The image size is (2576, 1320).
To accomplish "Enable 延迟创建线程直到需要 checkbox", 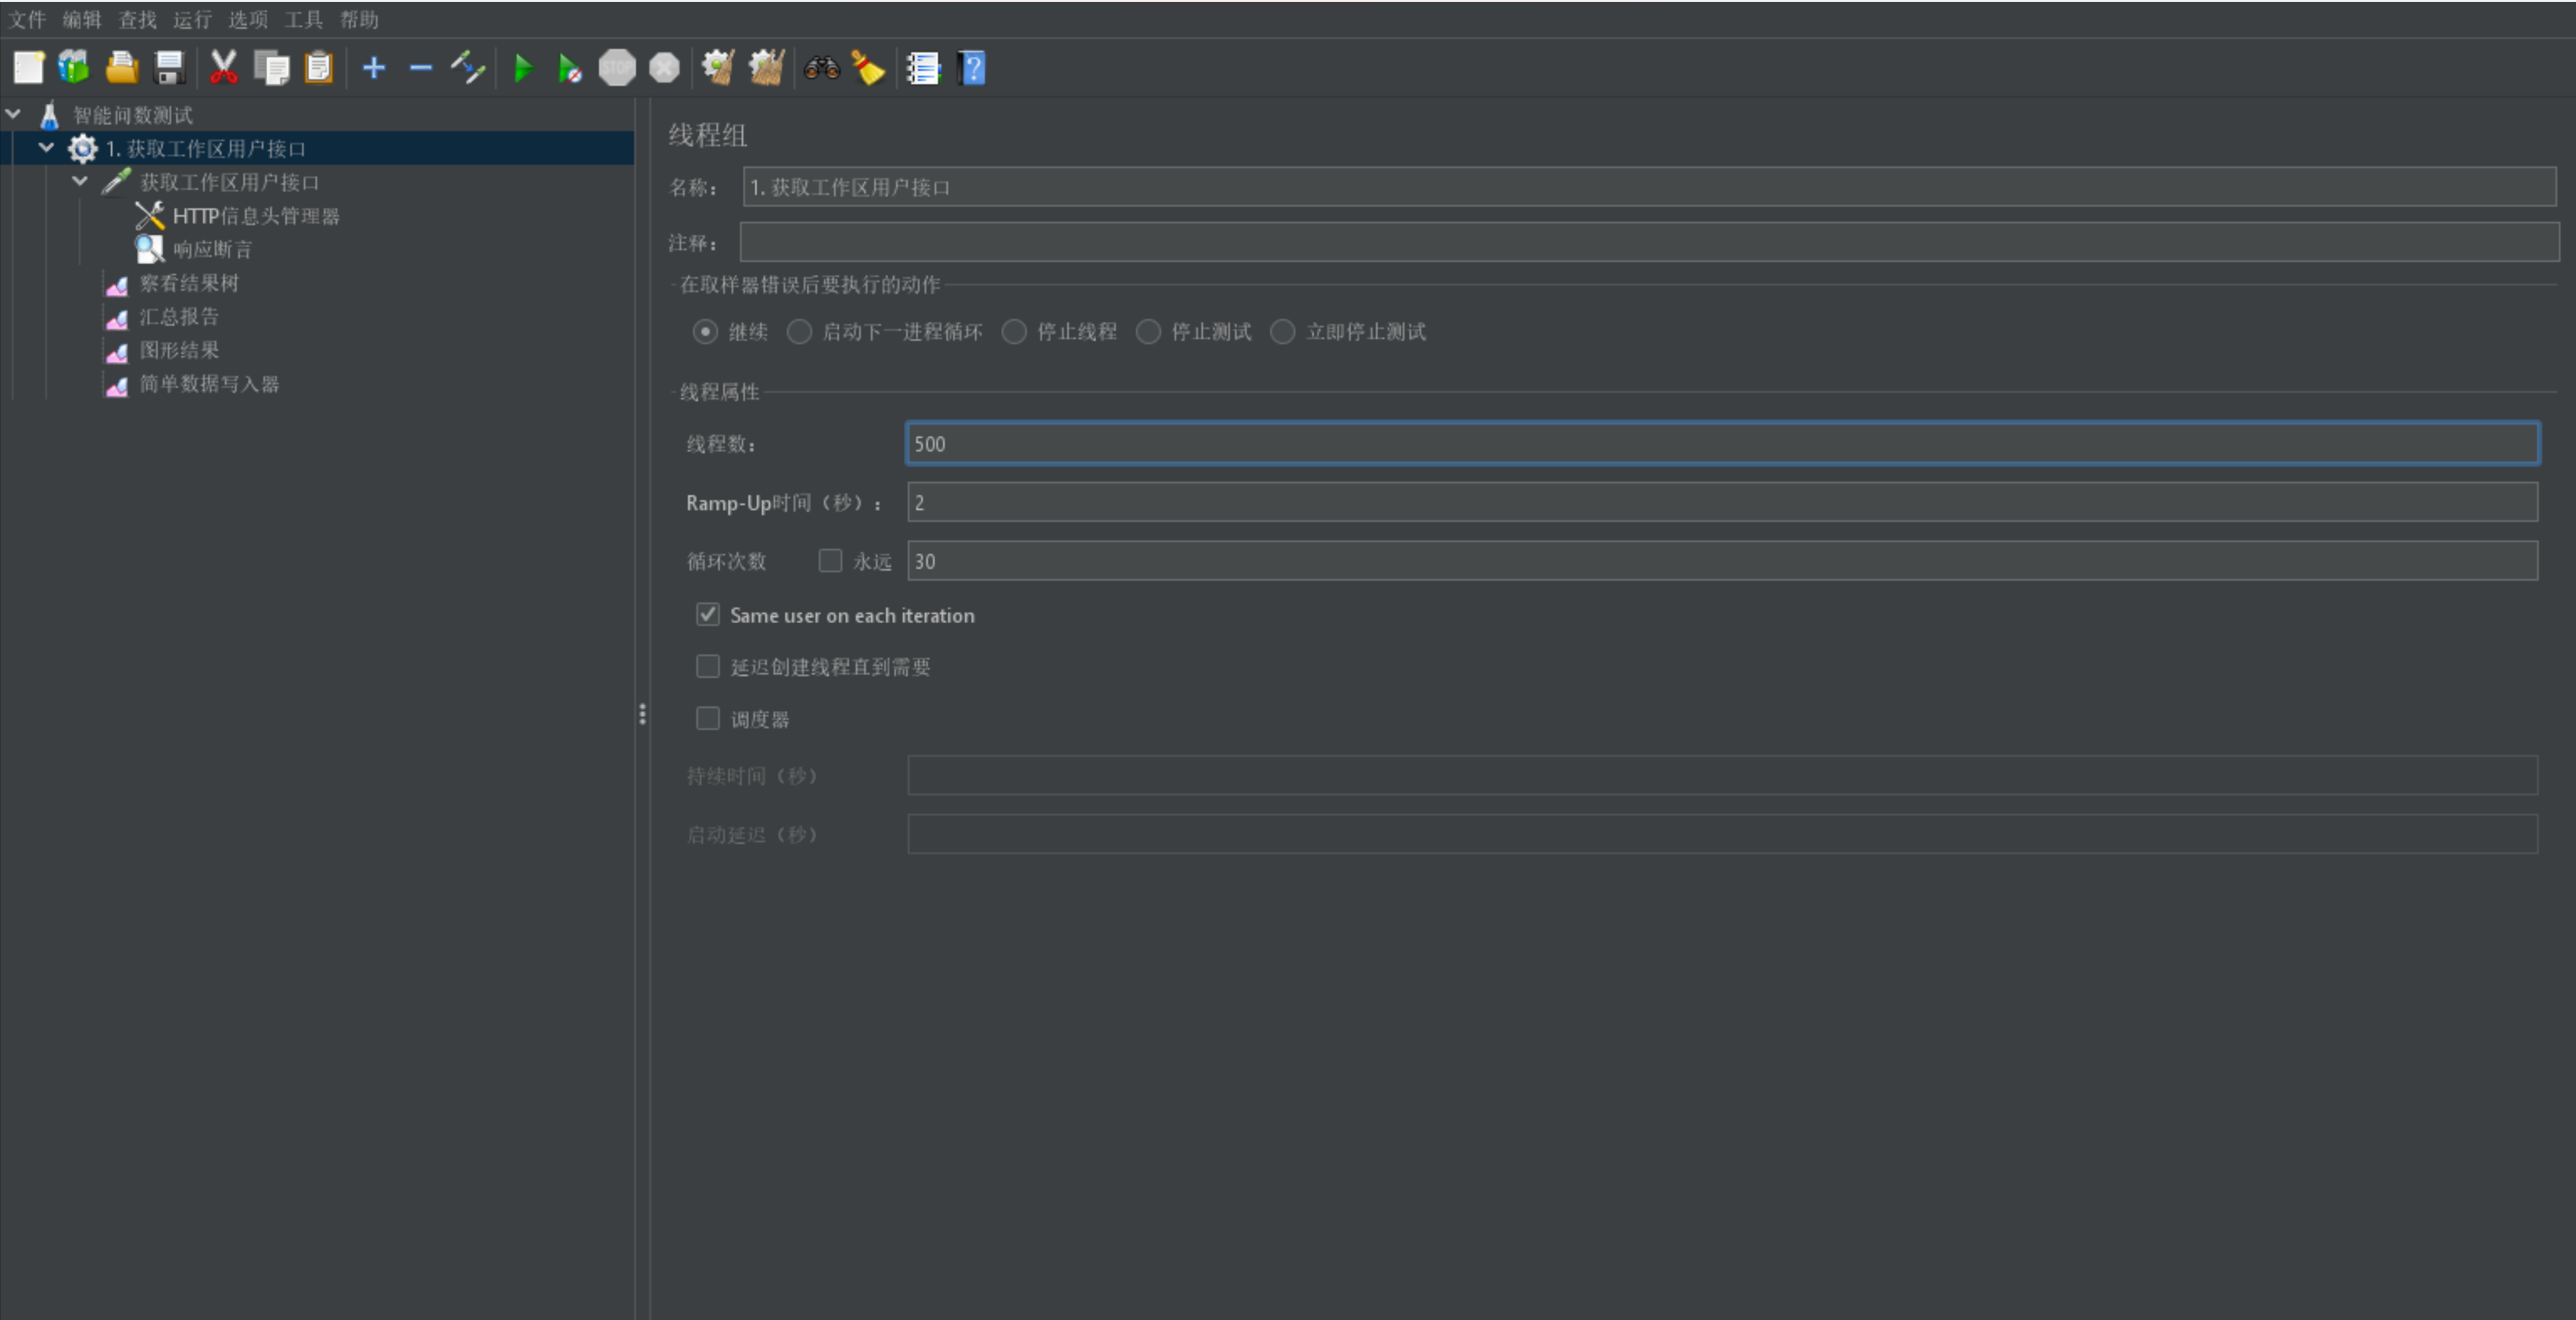I will pos(708,667).
